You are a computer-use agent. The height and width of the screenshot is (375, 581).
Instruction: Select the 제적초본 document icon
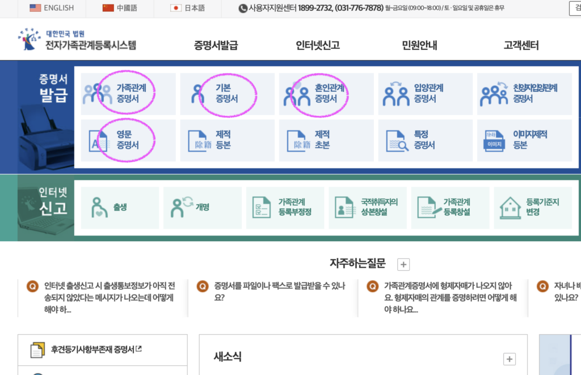tap(326, 140)
